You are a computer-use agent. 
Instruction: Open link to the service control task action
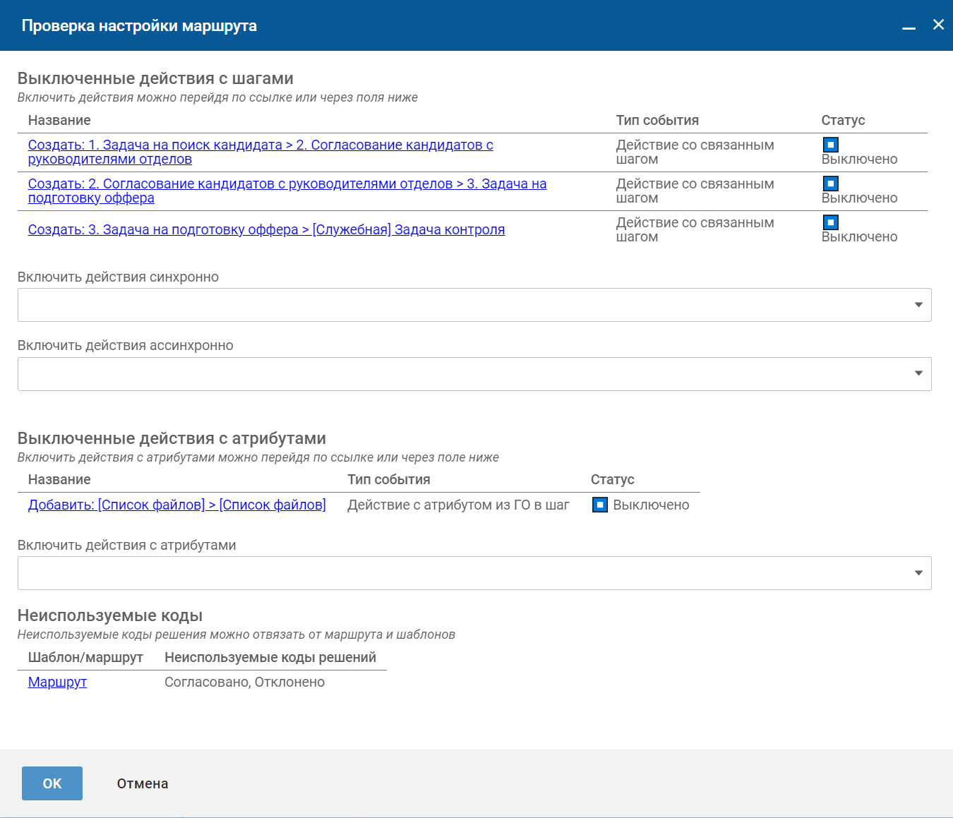coord(266,229)
